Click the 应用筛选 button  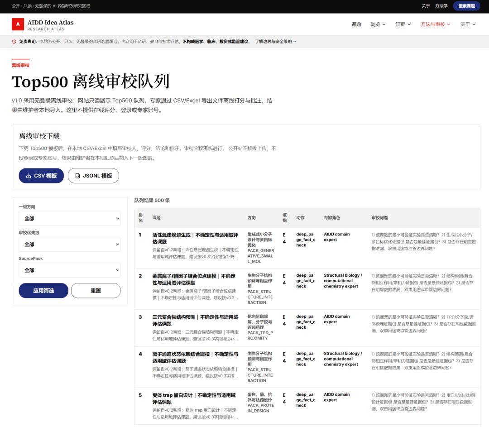point(43,291)
